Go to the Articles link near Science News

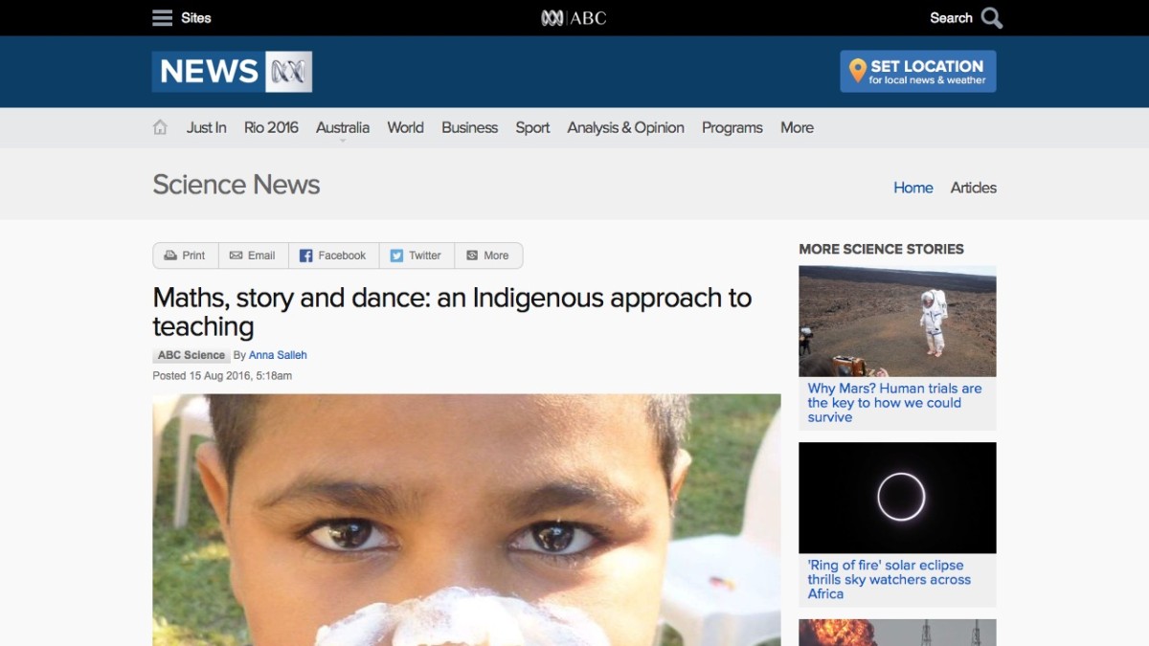pyautogui.click(x=973, y=188)
